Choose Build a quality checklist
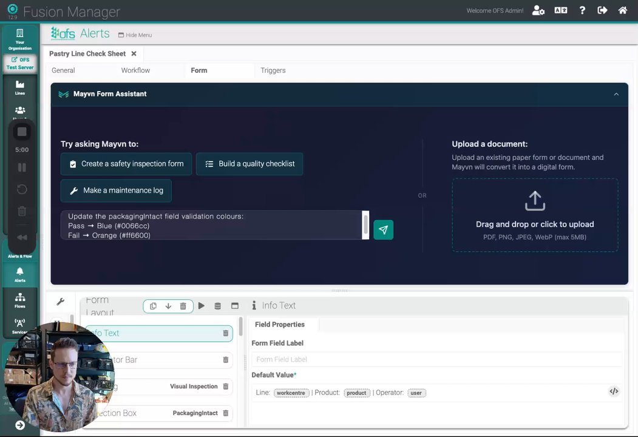The height and width of the screenshot is (437, 638). click(249, 164)
